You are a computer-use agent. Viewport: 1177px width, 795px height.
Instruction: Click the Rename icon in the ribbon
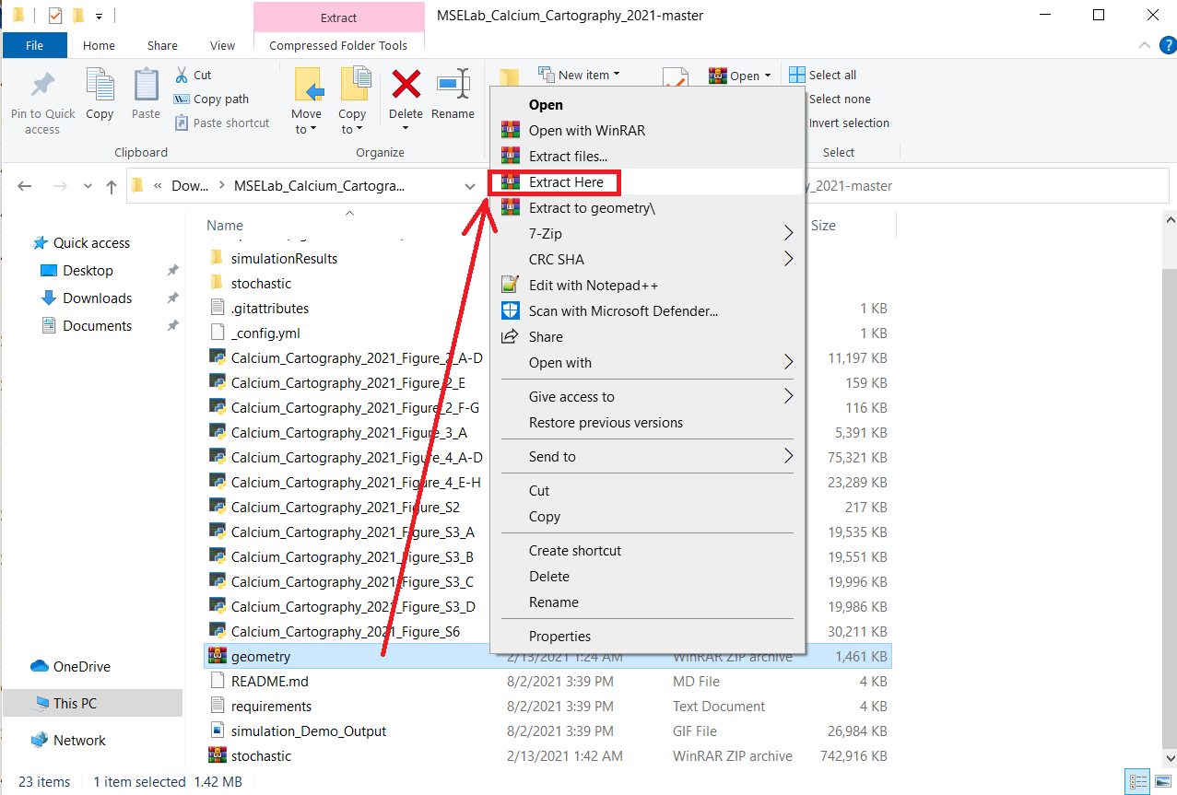[453, 93]
